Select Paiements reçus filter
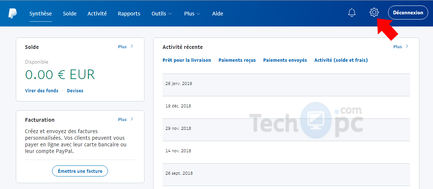The image size is (433, 189). coord(237,60)
